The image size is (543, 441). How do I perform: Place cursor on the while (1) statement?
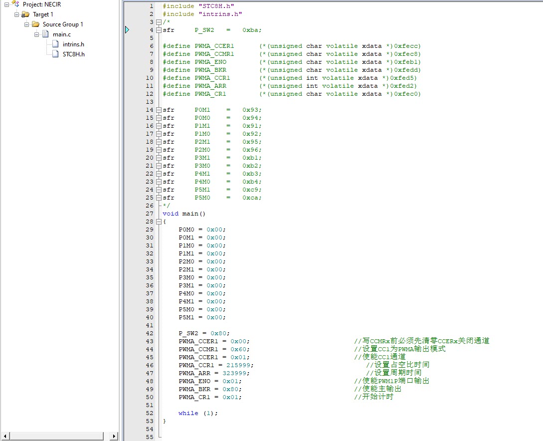coord(198,413)
